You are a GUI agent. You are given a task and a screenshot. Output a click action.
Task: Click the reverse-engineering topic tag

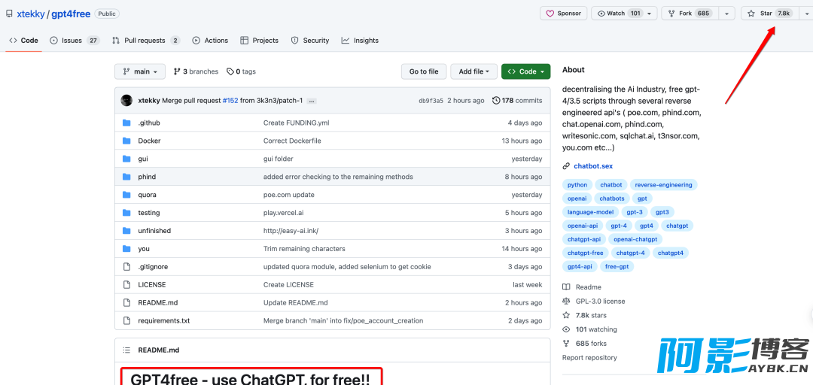click(x=663, y=185)
